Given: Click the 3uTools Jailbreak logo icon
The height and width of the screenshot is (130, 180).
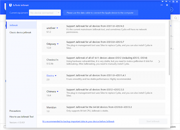Looking at the screenshot, I should tap(11, 5).
